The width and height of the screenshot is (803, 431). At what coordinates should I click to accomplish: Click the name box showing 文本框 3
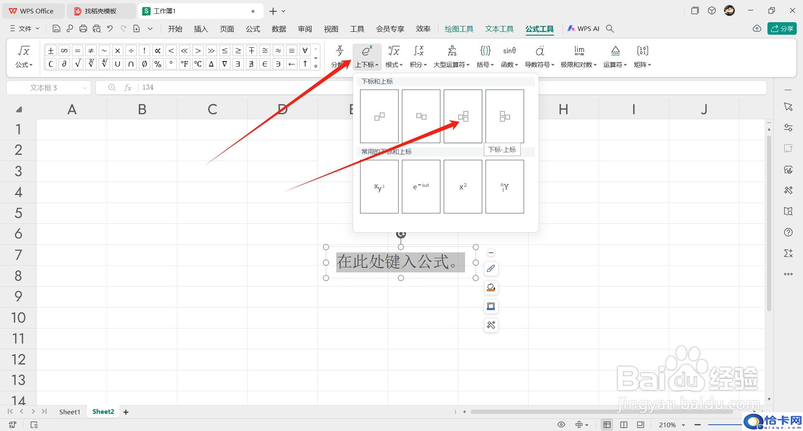(x=49, y=87)
